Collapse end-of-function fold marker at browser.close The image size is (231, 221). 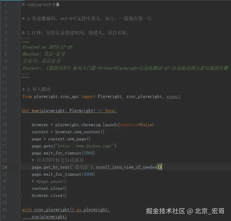pos(20,195)
